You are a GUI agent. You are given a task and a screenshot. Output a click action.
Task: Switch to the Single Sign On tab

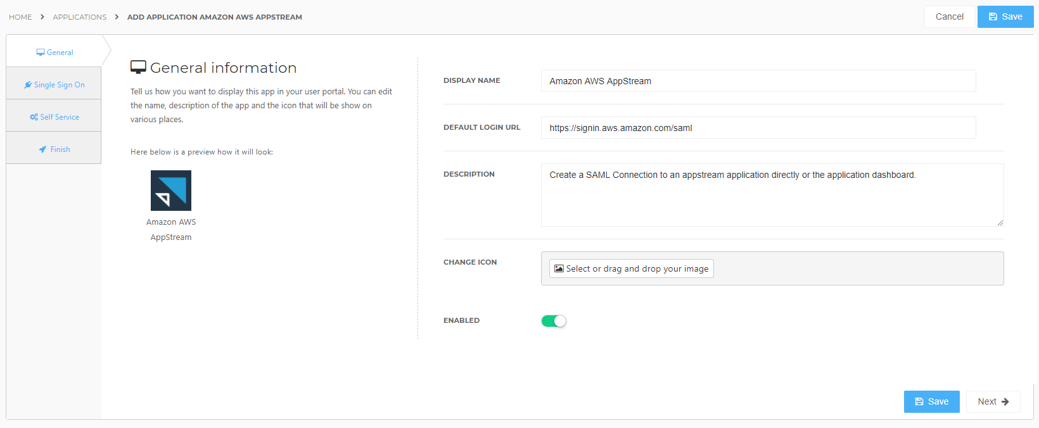coord(54,84)
